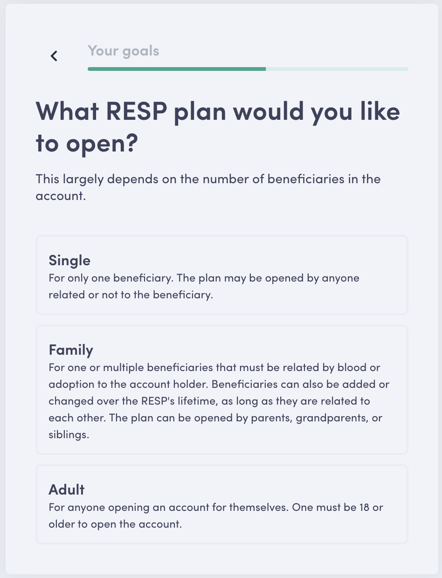442x578 pixels.
Task: Click the Adult card title text
Action: [x=66, y=489]
